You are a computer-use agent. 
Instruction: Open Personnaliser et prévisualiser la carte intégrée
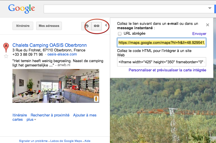coord(167,70)
